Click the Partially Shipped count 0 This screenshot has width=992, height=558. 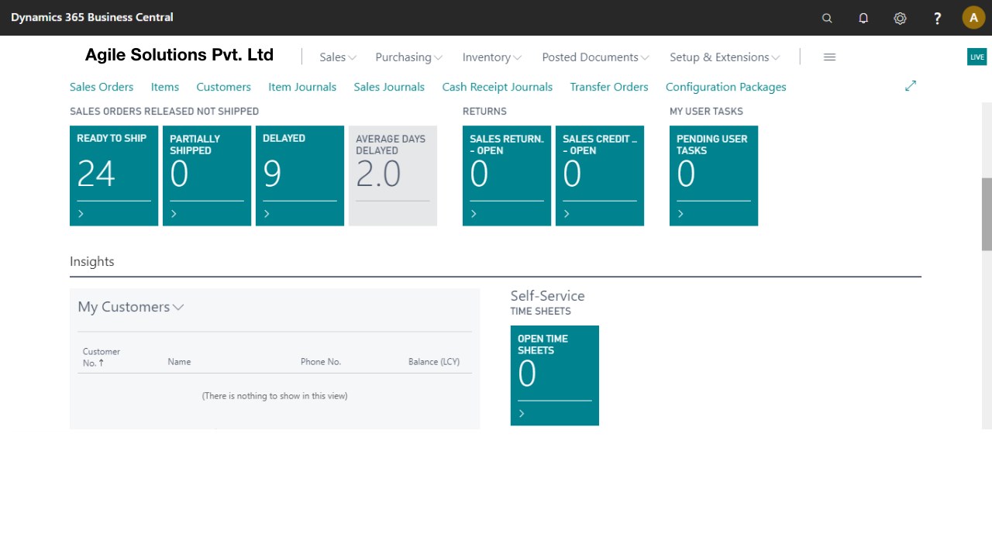179,174
